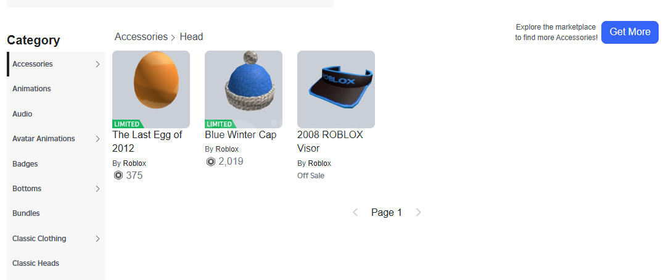The width and height of the screenshot is (671, 280).
Task: Open the Blue Winter Cap thumbnail image
Action: coord(244,89)
